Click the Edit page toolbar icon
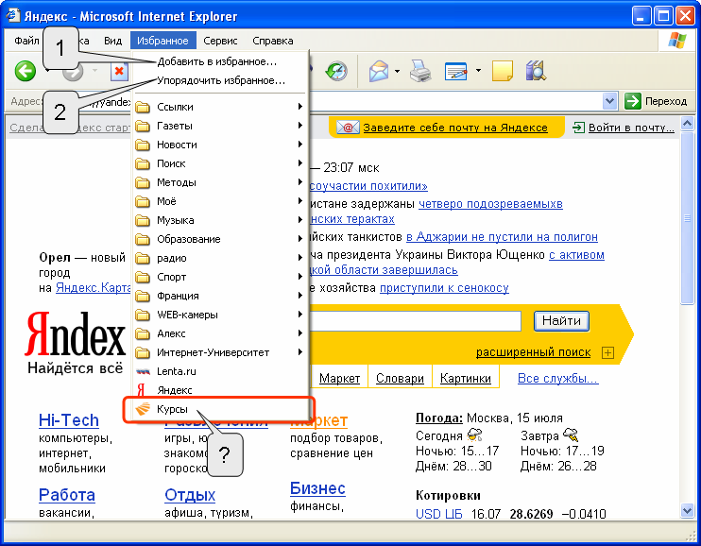The height and width of the screenshot is (546, 701). (456, 71)
